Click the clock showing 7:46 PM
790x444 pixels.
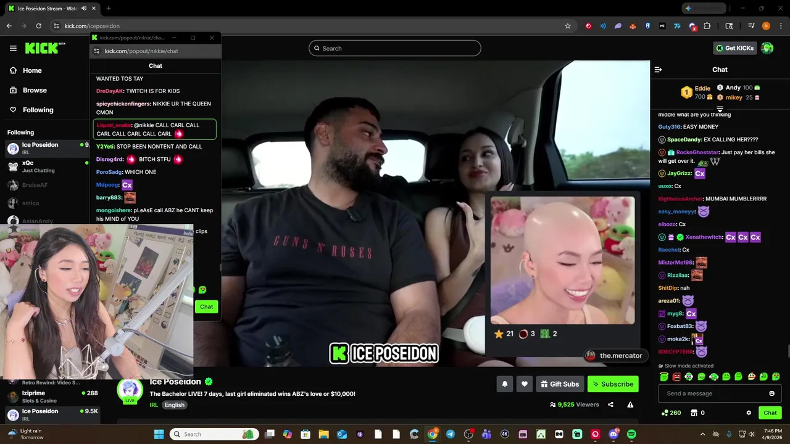click(x=773, y=430)
